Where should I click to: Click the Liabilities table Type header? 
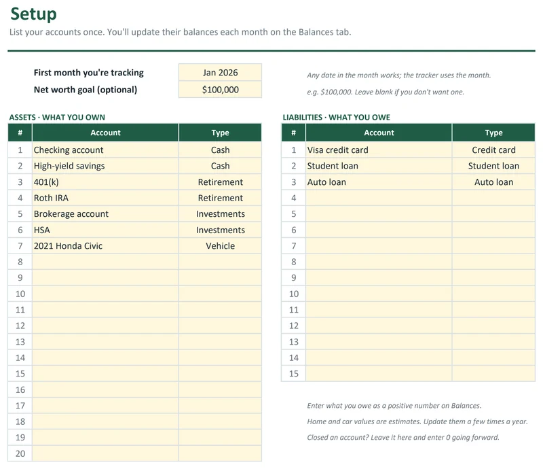(x=493, y=133)
